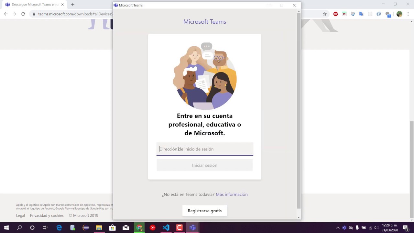
Task: Open Chrome's three-dot menu
Action: [408, 14]
